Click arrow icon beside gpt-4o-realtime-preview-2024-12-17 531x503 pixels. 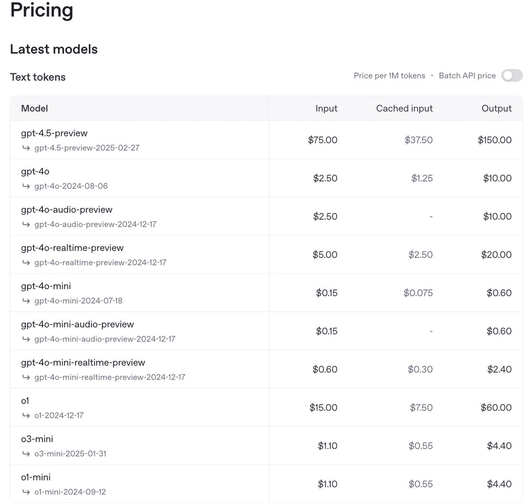tap(26, 263)
